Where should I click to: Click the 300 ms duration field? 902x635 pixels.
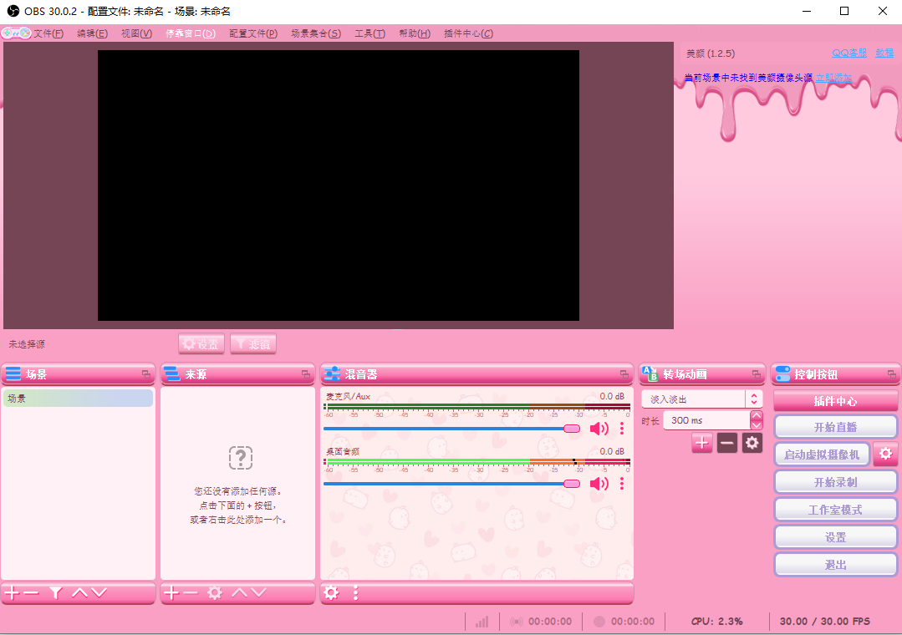click(x=707, y=420)
